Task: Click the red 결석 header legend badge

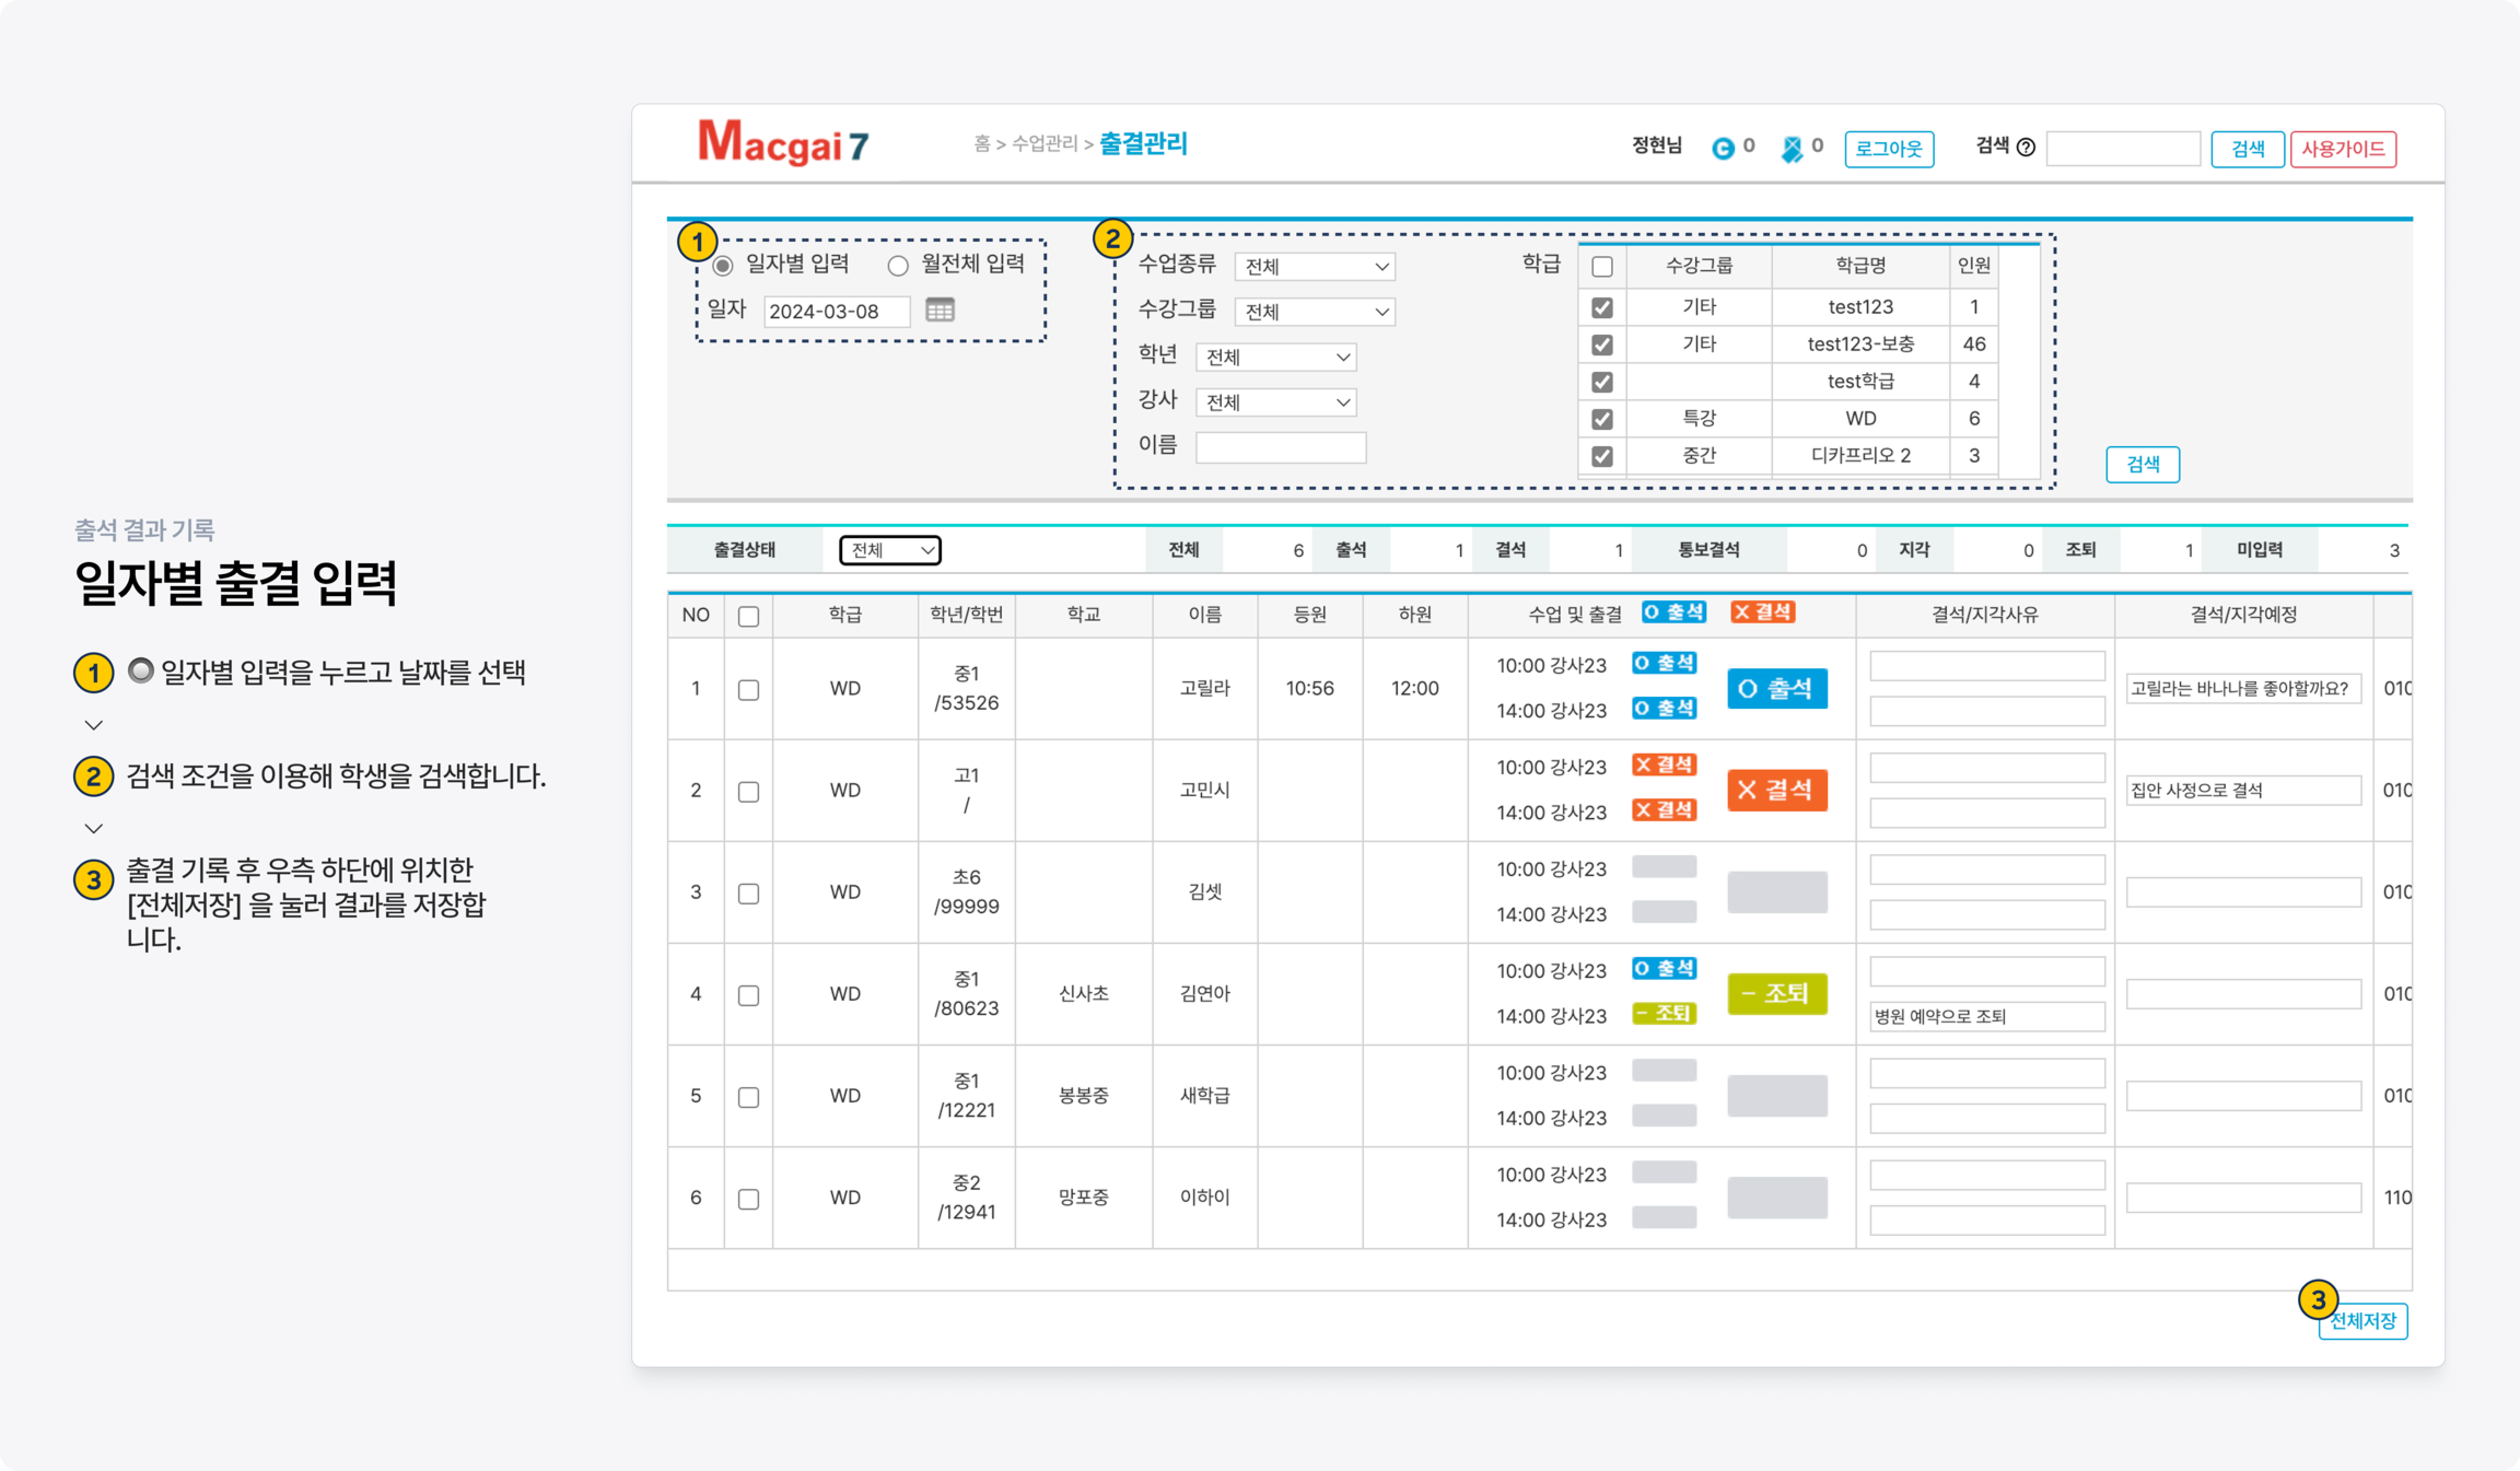Action: click(x=1763, y=612)
